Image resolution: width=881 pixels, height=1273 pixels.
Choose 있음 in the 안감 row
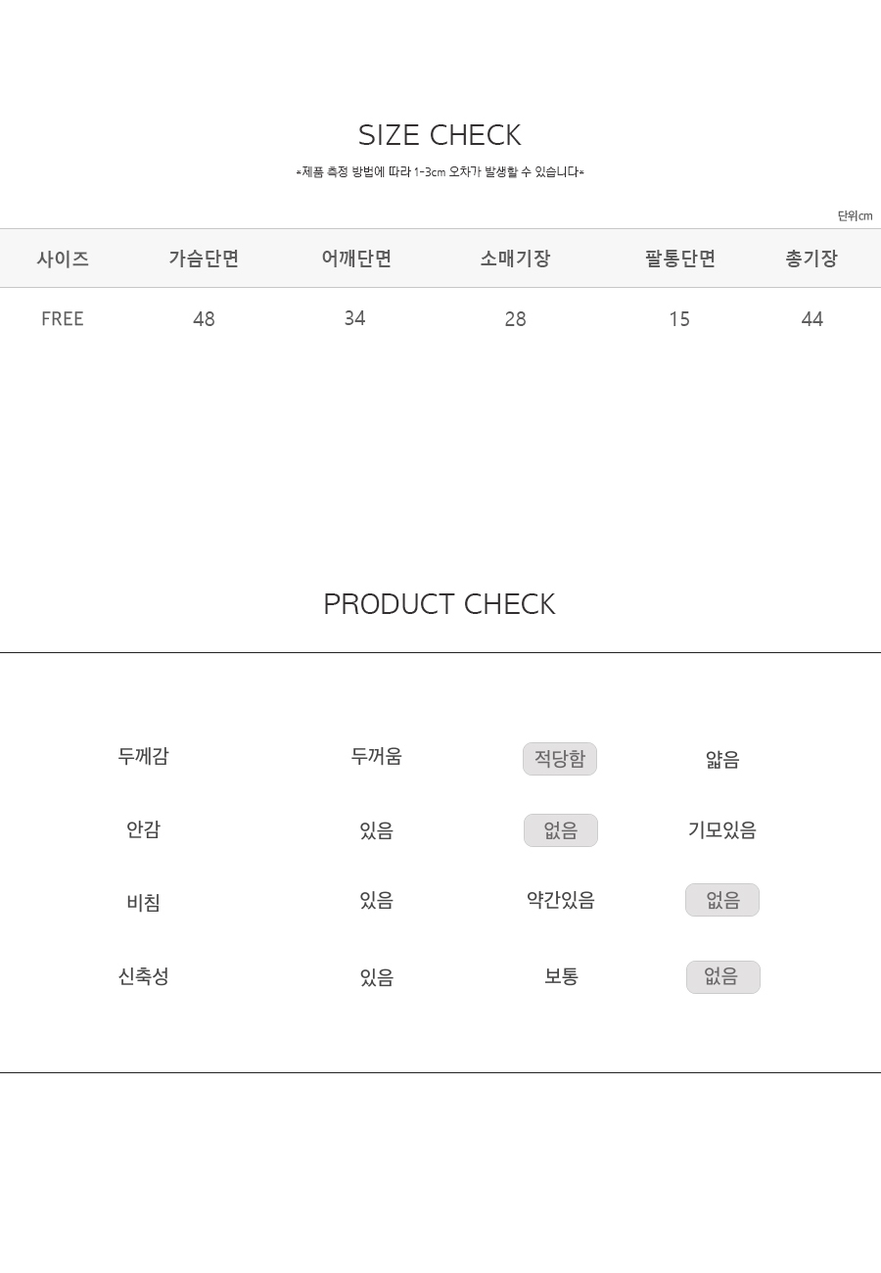[x=377, y=830]
